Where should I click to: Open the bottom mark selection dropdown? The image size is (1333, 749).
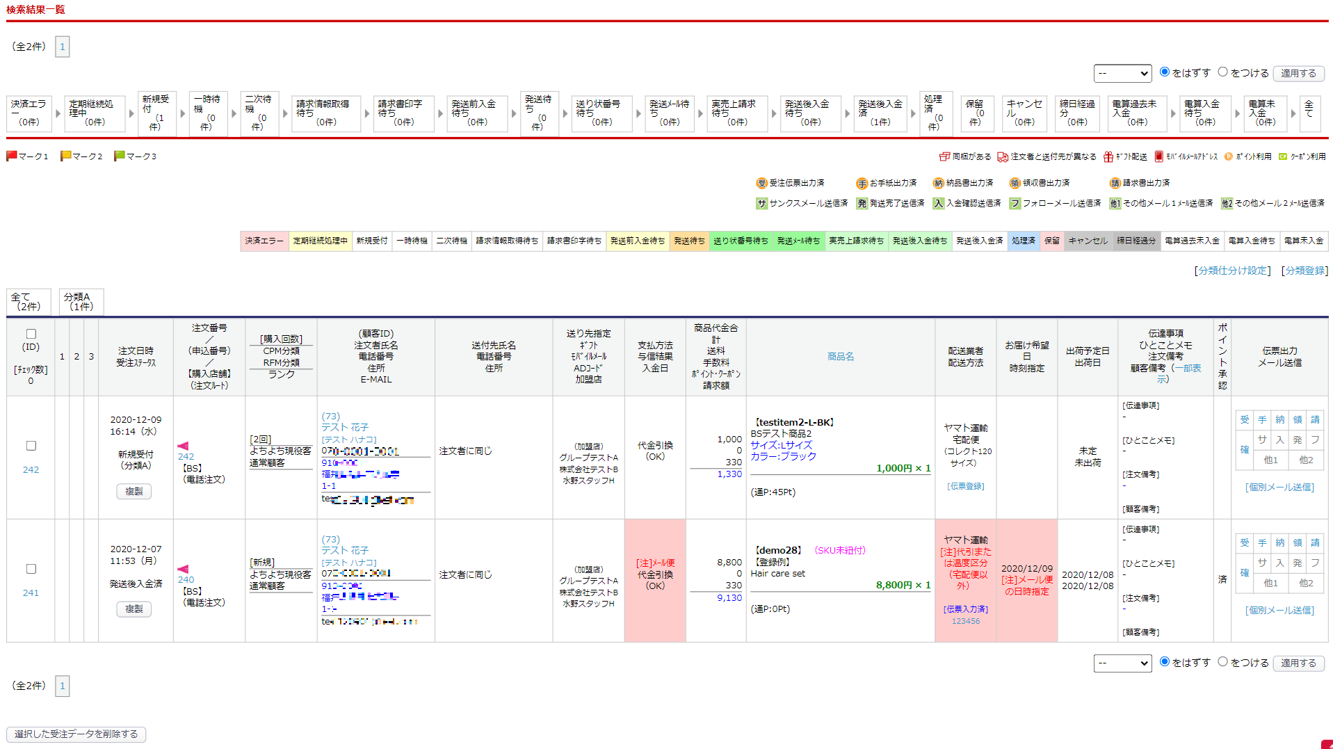1122,663
